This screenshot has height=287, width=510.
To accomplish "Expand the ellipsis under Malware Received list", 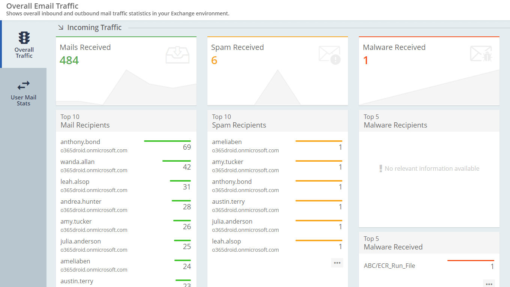I will click(x=489, y=284).
